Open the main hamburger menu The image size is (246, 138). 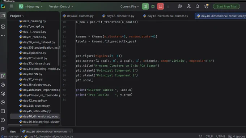pos(12,6)
